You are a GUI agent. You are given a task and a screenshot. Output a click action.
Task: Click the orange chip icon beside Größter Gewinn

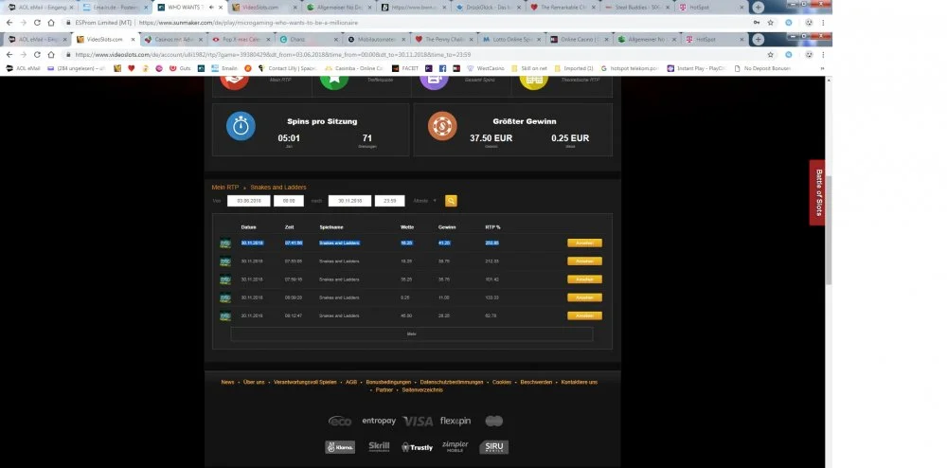[442, 126]
